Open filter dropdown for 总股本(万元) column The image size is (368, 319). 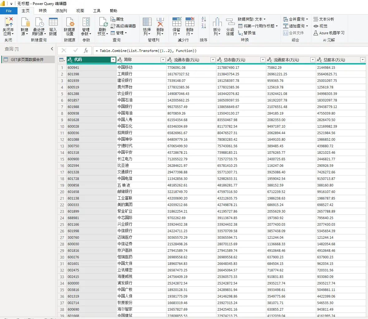click(363, 60)
